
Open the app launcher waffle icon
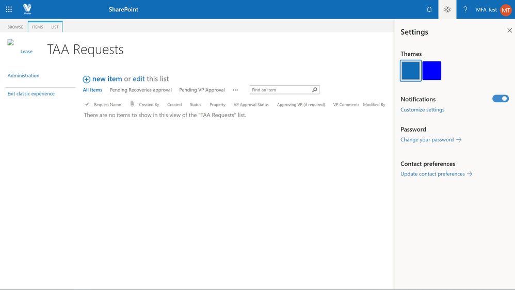coord(9,9)
